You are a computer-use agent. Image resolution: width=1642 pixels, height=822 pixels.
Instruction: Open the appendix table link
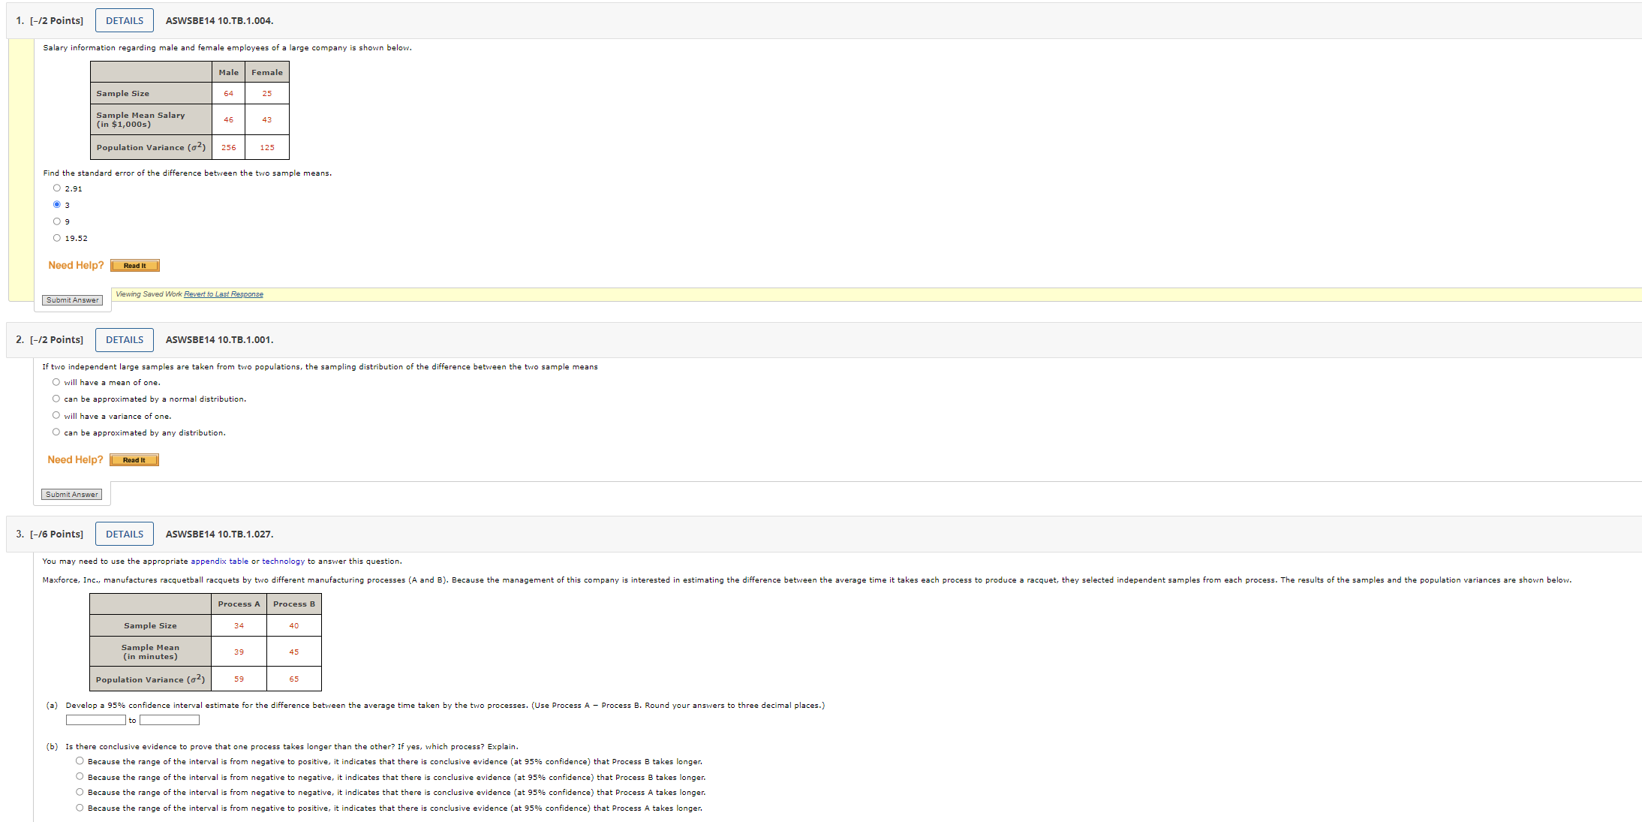(219, 562)
